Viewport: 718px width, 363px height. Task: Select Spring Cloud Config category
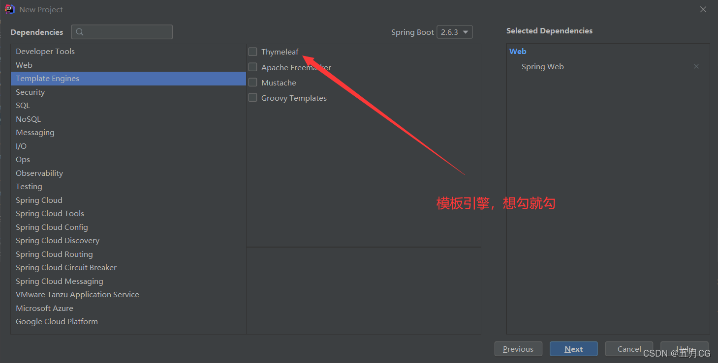tap(128, 227)
